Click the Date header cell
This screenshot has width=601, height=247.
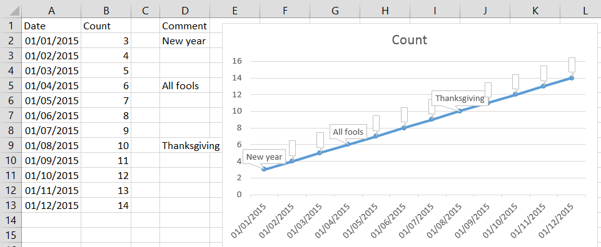[51, 26]
